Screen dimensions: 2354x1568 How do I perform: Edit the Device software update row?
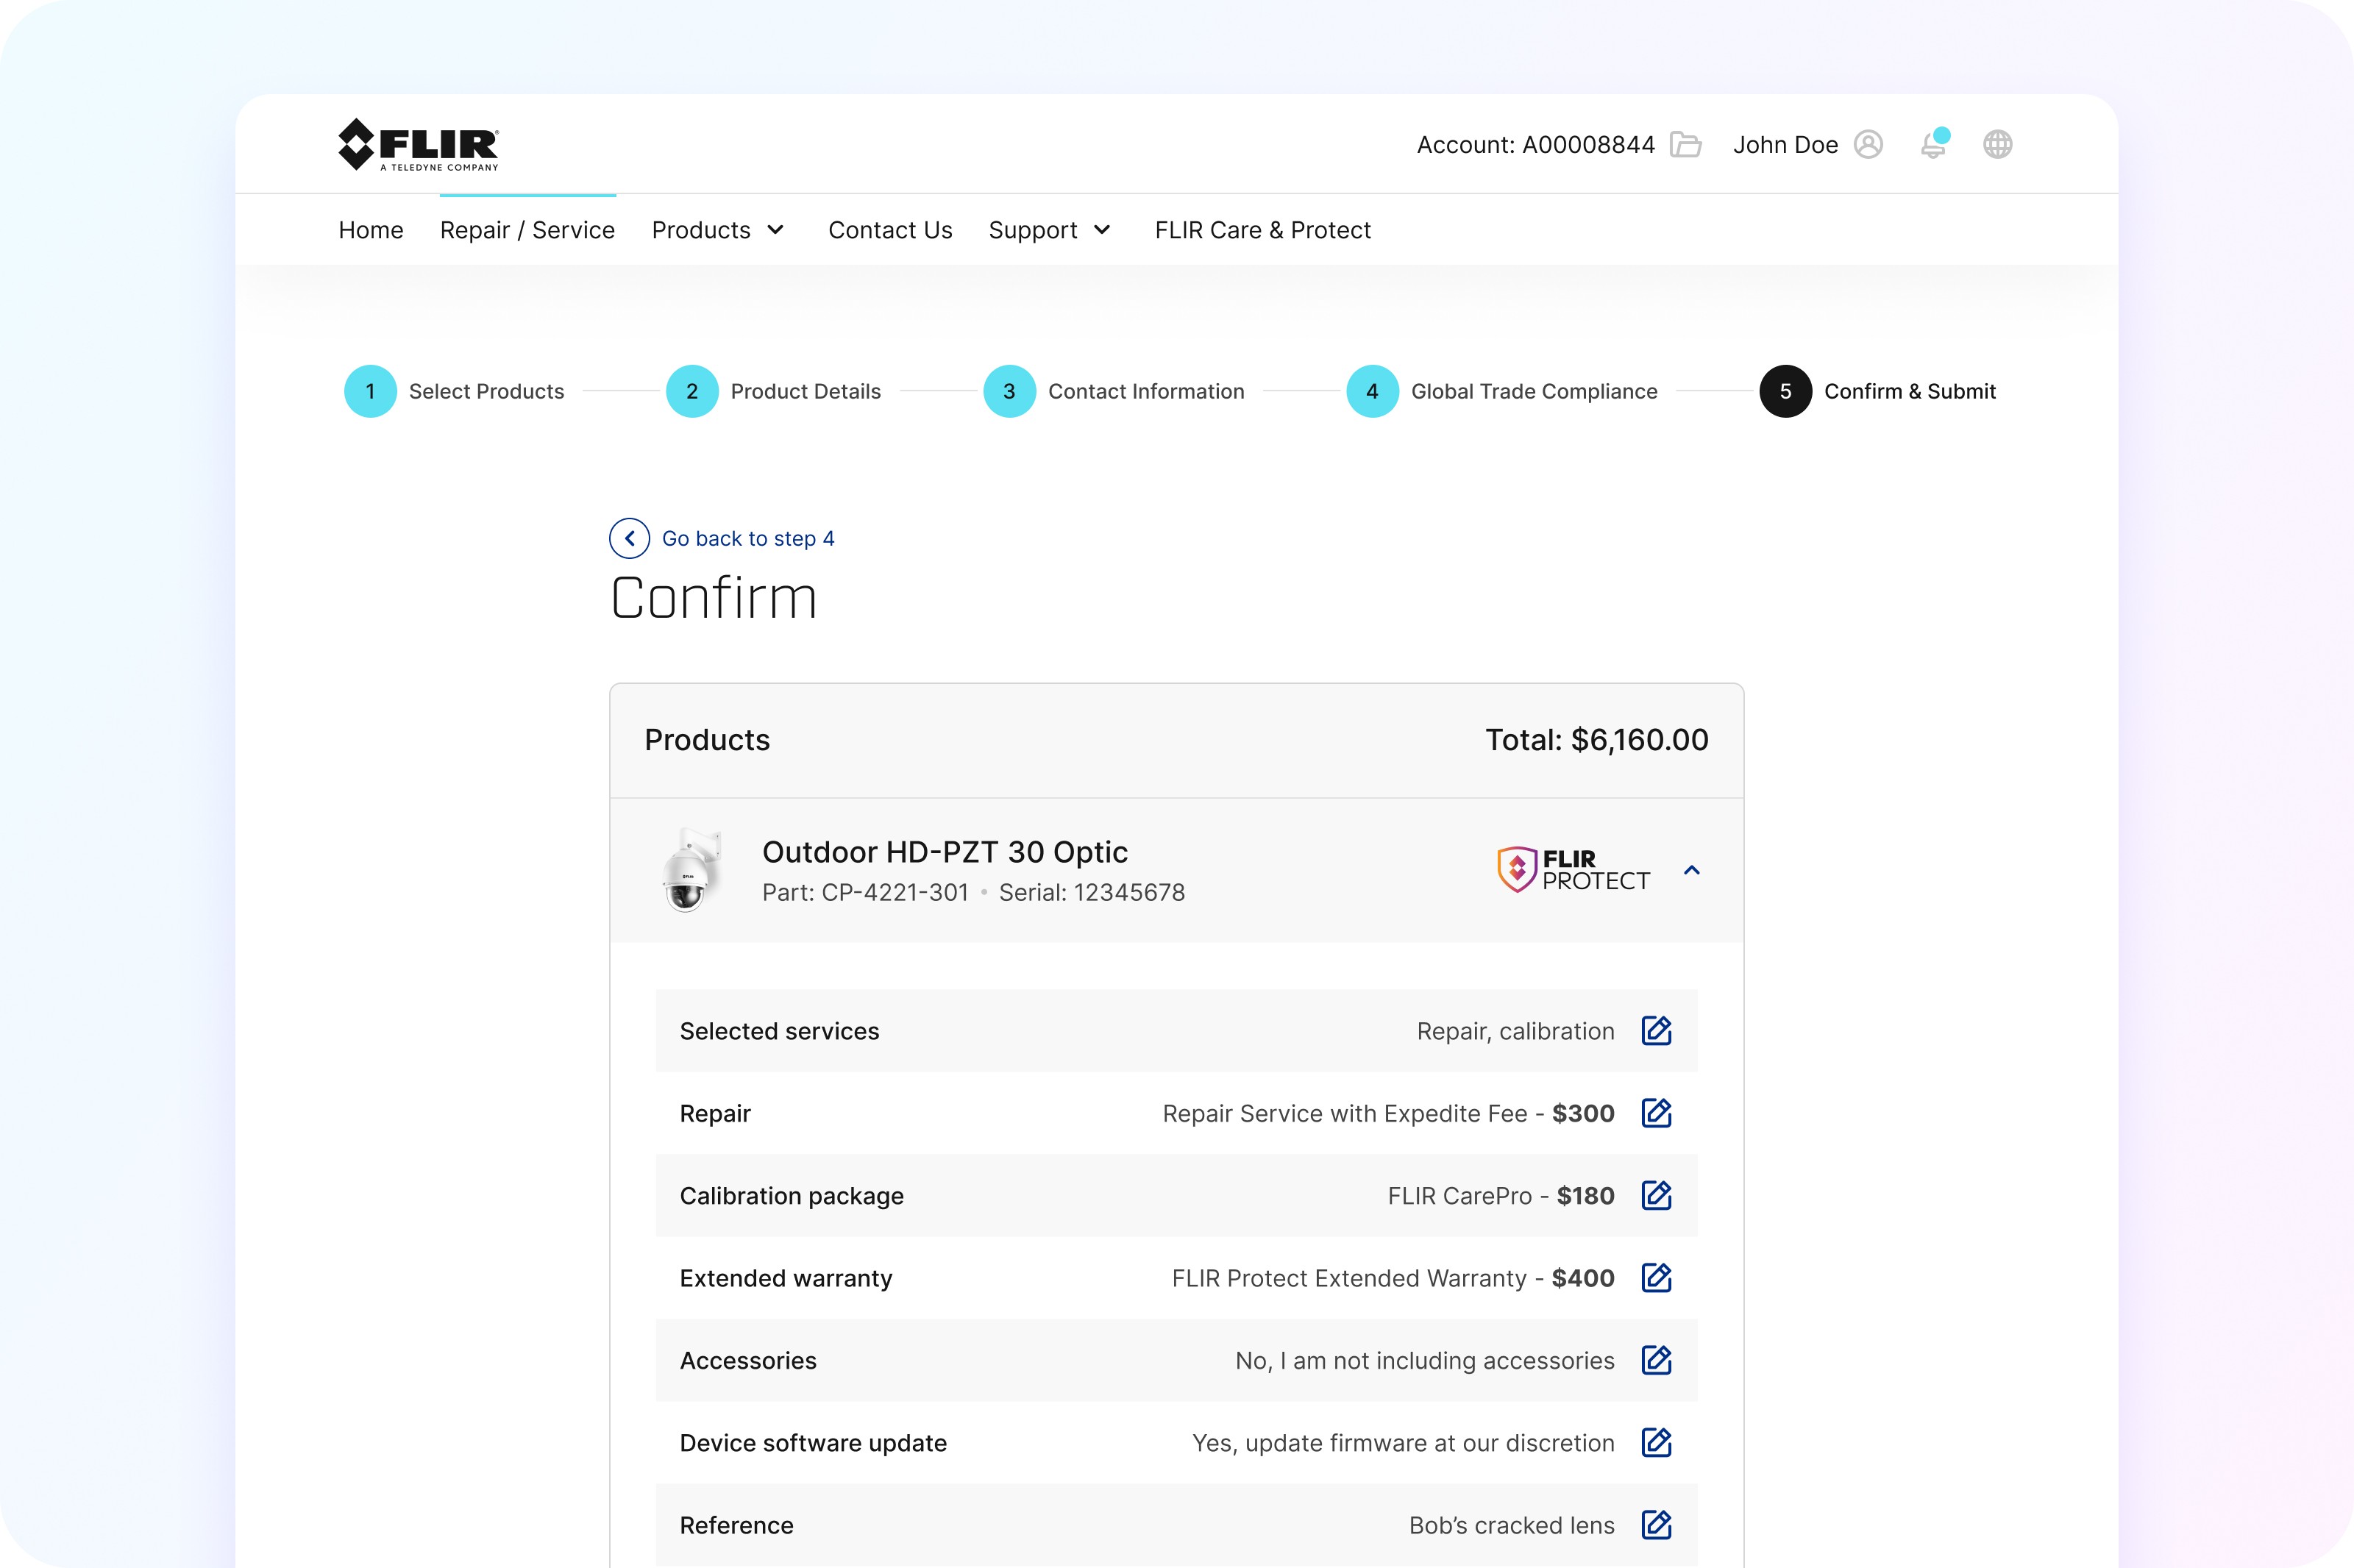pyautogui.click(x=1657, y=1442)
